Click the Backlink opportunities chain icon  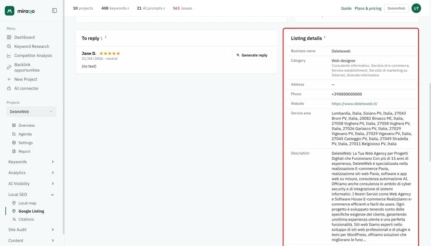(x=9, y=67)
